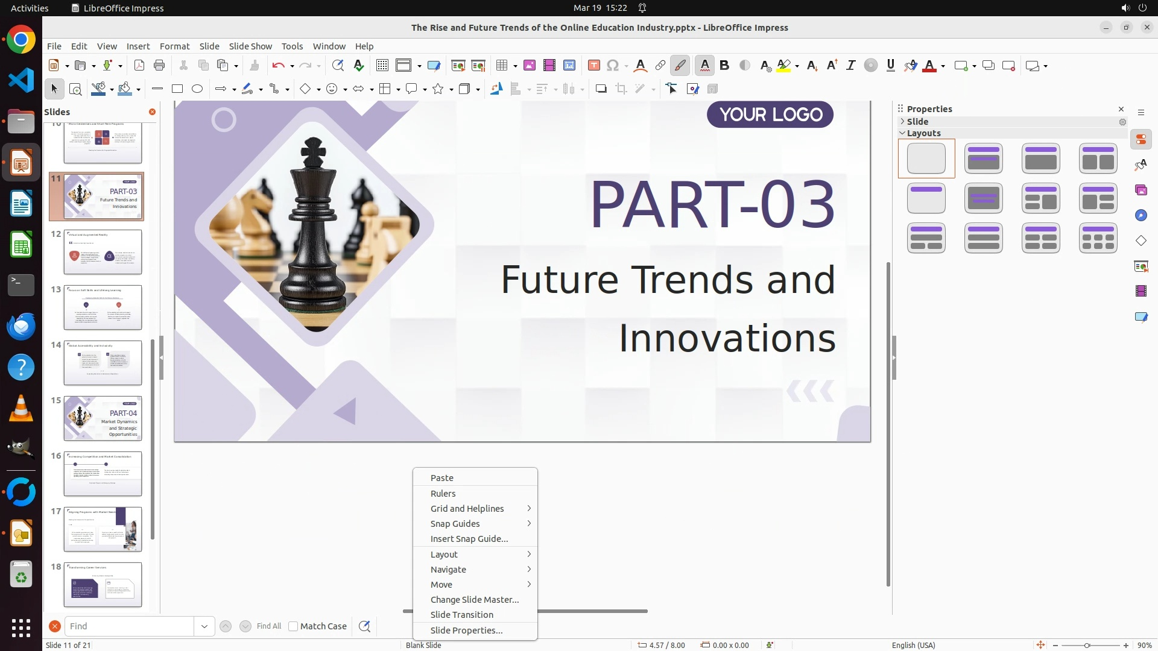Toggle Display Grid toolbar button

382,66
